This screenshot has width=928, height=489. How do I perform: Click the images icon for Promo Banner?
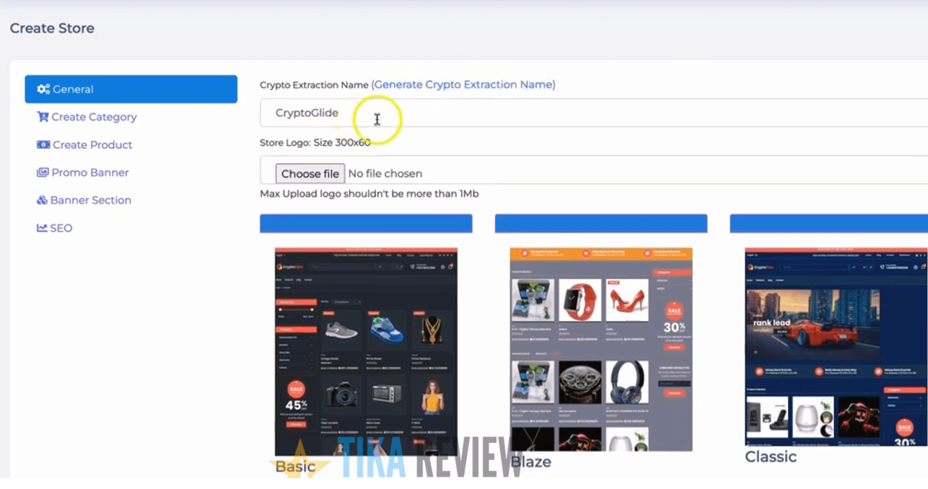(43, 172)
